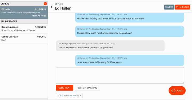Grab the message box resize handle

183,83
